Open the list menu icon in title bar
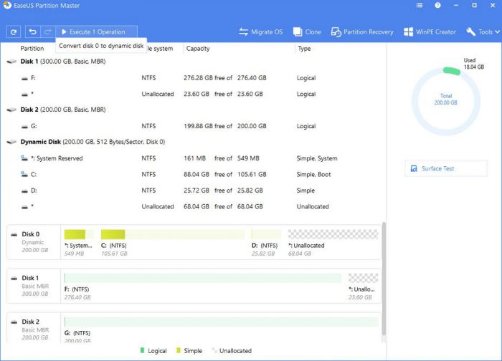Image resolution: width=502 pixels, height=361 pixels. pos(421,7)
